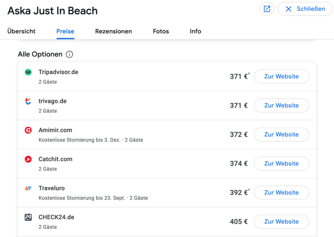The height and width of the screenshot is (237, 334).
Task: Open hotel in new tab icon
Action: (267, 9)
